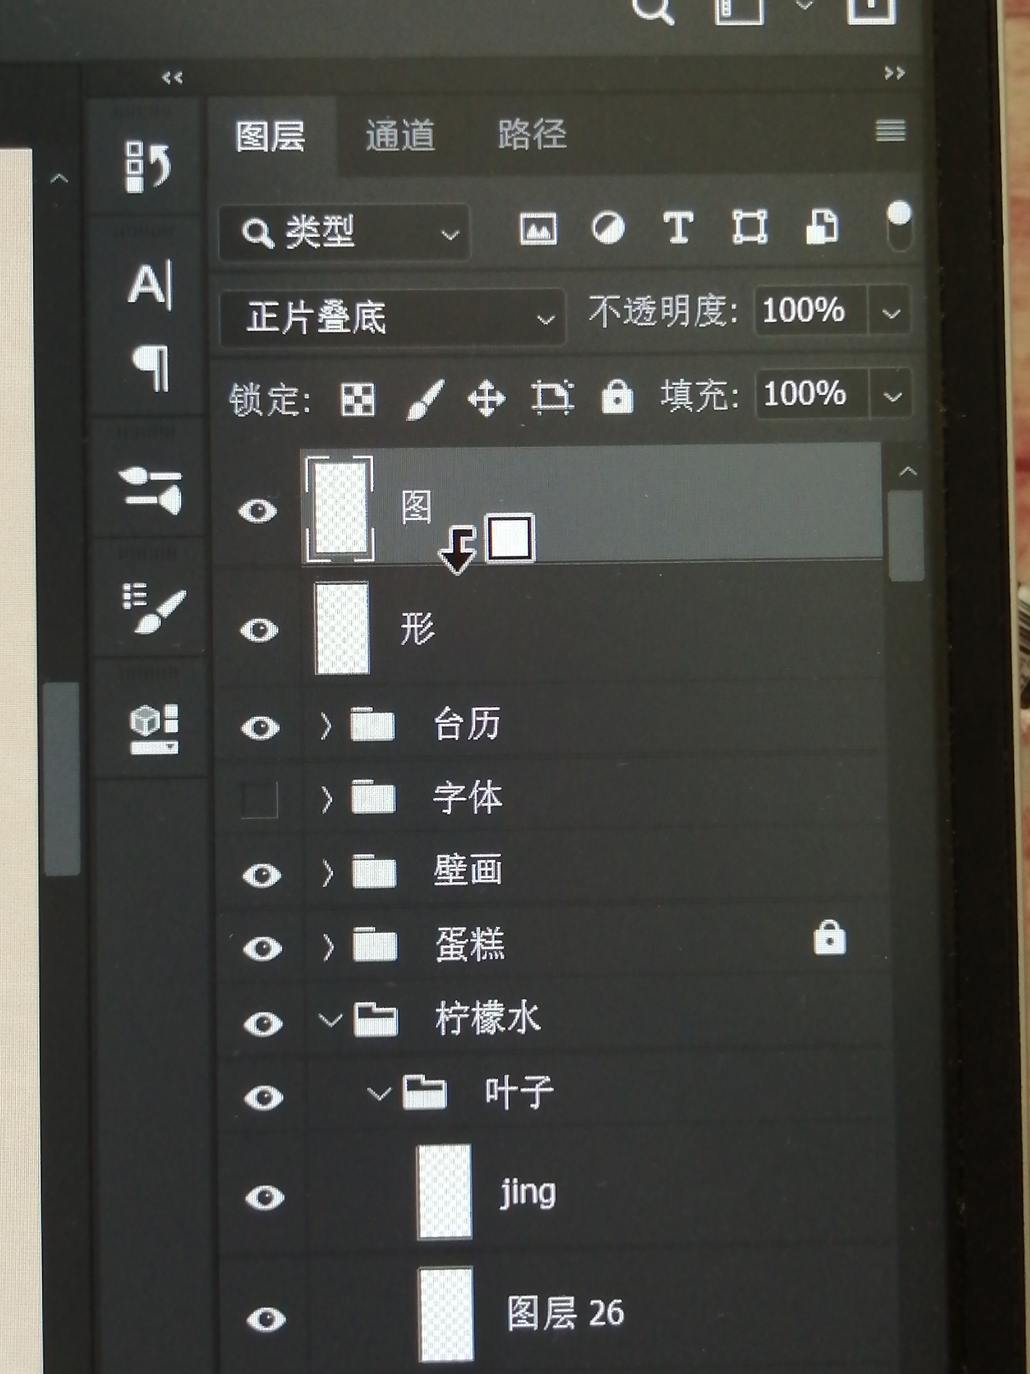This screenshot has height=1374, width=1030.
Task: Hide the 图 layer
Action: 258,511
